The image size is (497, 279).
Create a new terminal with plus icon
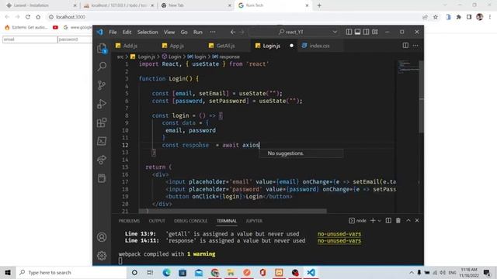click(x=373, y=220)
